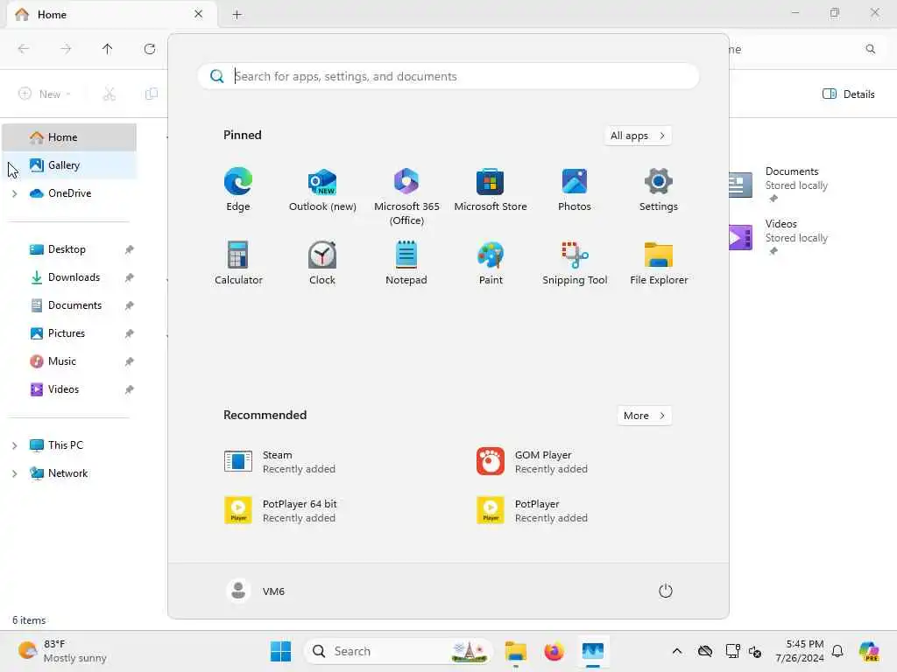Viewport: 897px width, 672px height.
Task: Click pin icon beside Downloads
Action: [130, 277]
